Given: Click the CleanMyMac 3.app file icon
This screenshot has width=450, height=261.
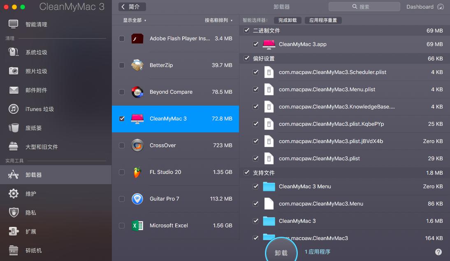Looking at the screenshot, I should click(x=269, y=44).
